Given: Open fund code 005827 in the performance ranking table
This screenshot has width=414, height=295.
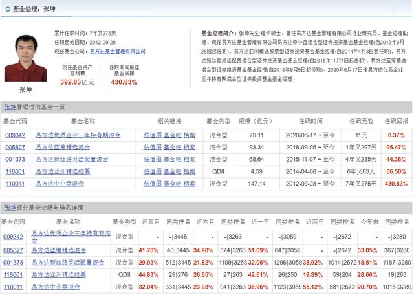Looking at the screenshot, I should [x=13, y=250].
